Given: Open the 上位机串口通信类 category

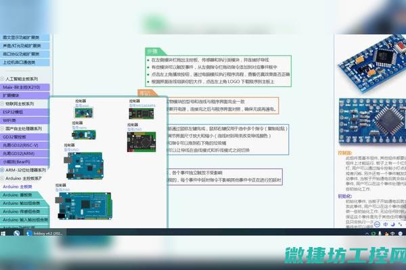Looking at the screenshot, I should tap(24, 62).
